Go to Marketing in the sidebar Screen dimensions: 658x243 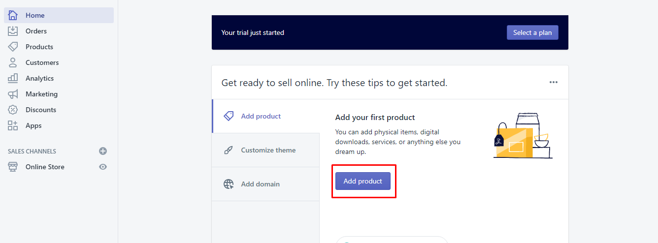(x=41, y=94)
